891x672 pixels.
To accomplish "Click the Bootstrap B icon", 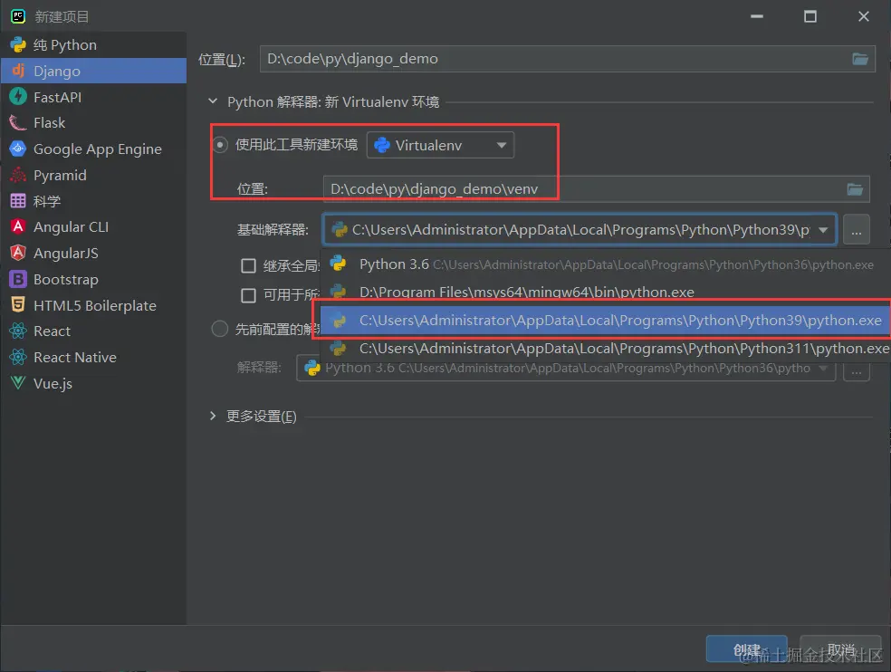I will tap(18, 279).
